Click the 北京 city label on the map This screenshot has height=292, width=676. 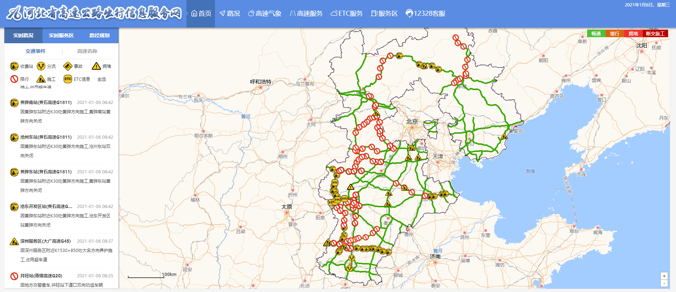click(412, 122)
